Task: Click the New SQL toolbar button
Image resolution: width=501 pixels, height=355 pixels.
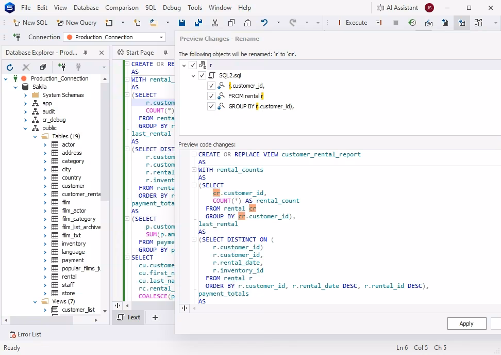Action: click(x=30, y=23)
